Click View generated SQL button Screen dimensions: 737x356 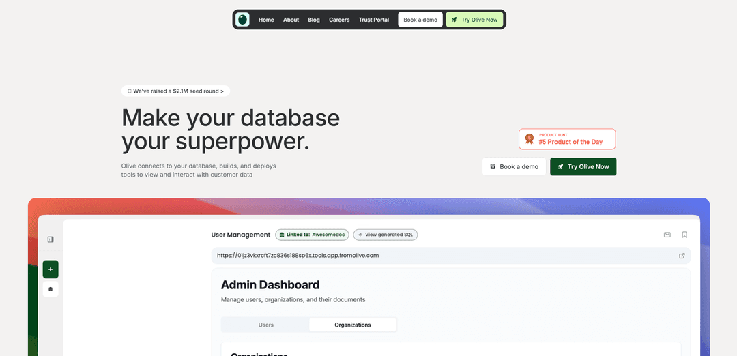click(386, 235)
